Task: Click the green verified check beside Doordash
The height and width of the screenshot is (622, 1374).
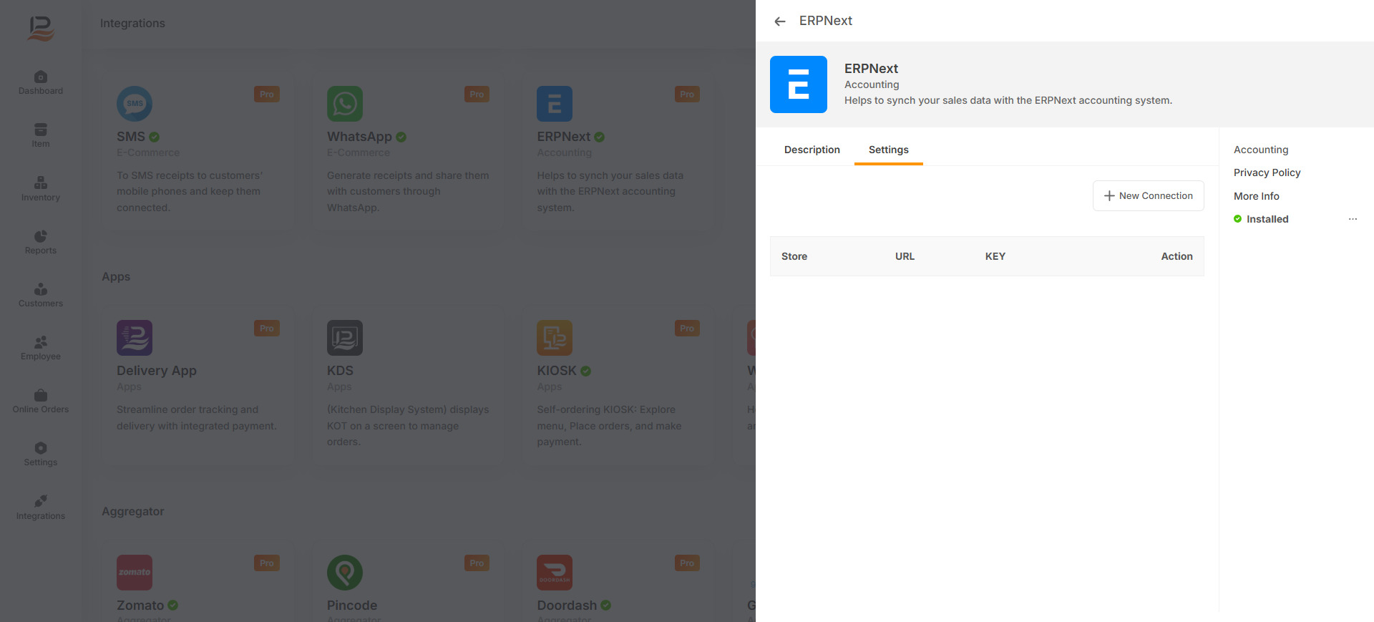Action: coord(606,606)
